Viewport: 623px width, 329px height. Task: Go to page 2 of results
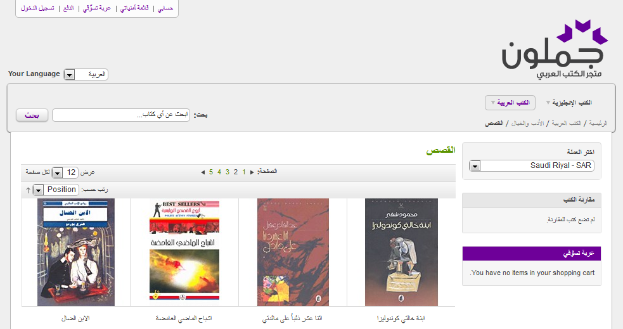[236, 172]
